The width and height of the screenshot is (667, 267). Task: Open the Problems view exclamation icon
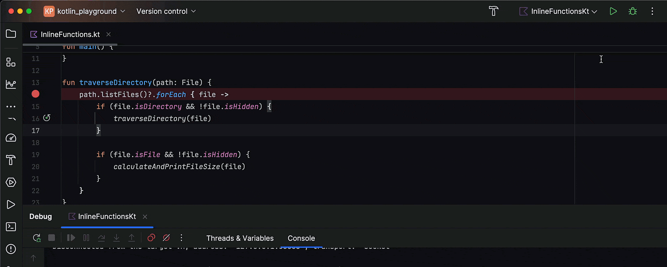[x=11, y=249]
